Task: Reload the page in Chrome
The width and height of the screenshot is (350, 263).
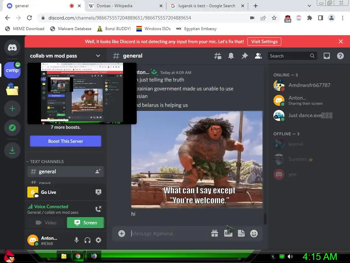Action: (x=29, y=18)
